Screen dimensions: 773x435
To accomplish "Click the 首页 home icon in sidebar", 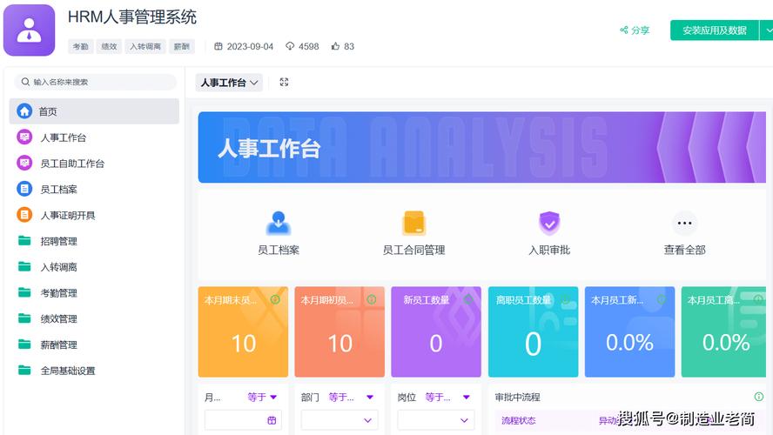I will coord(24,110).
